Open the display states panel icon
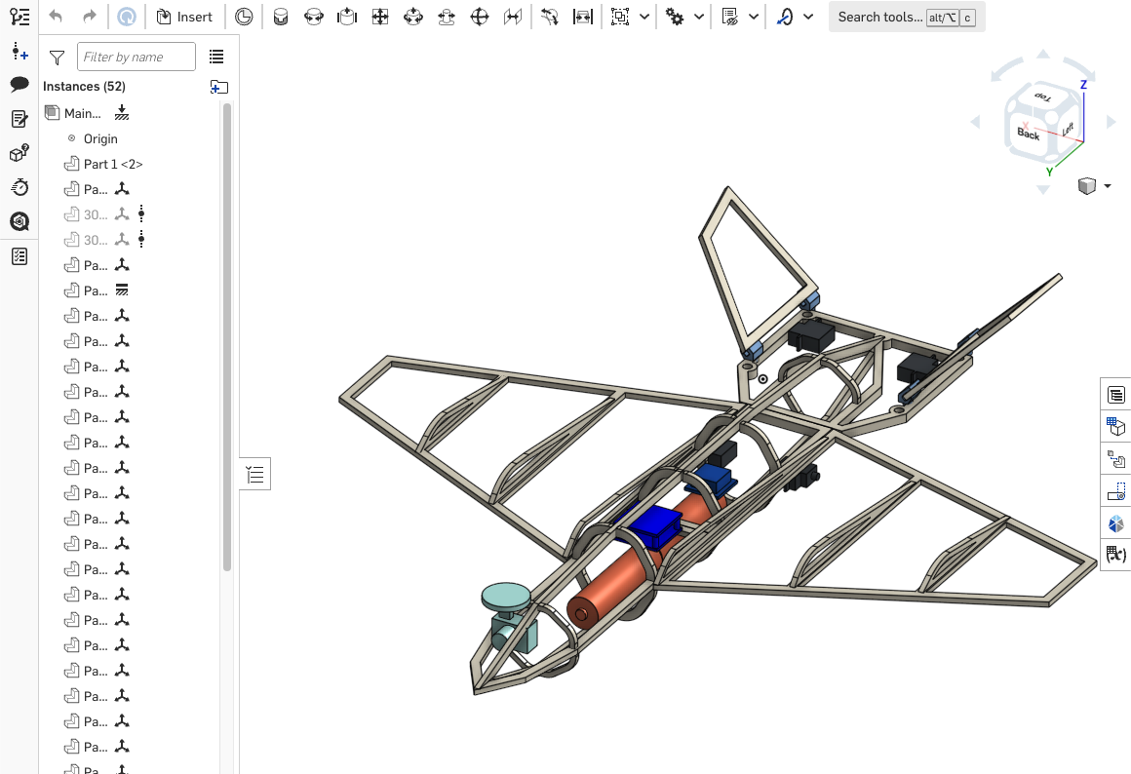 [x=1115, y=491]
